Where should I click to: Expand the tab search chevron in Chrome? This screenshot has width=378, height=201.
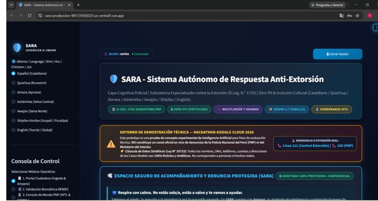tap(11, 5)
